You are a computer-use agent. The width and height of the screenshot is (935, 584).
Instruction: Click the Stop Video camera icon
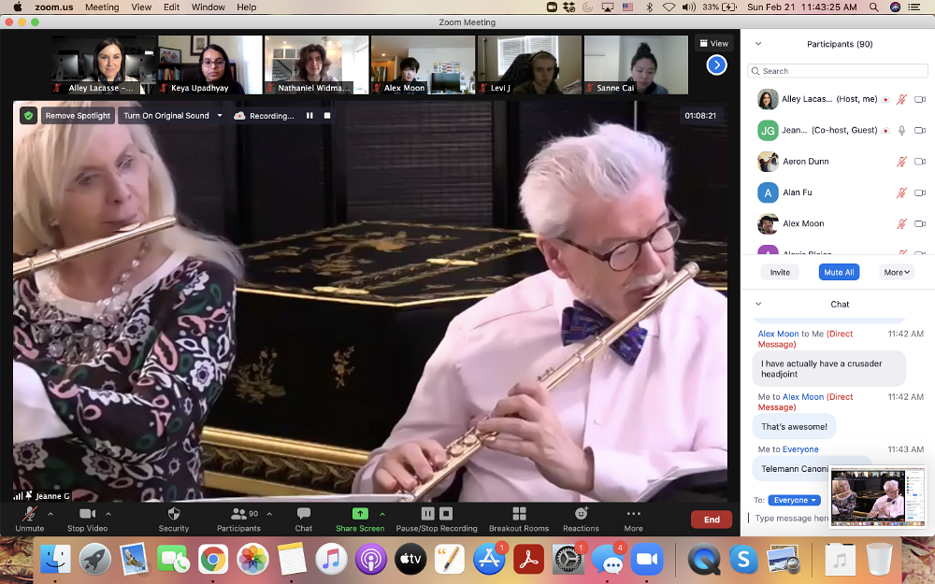point(87,514)
